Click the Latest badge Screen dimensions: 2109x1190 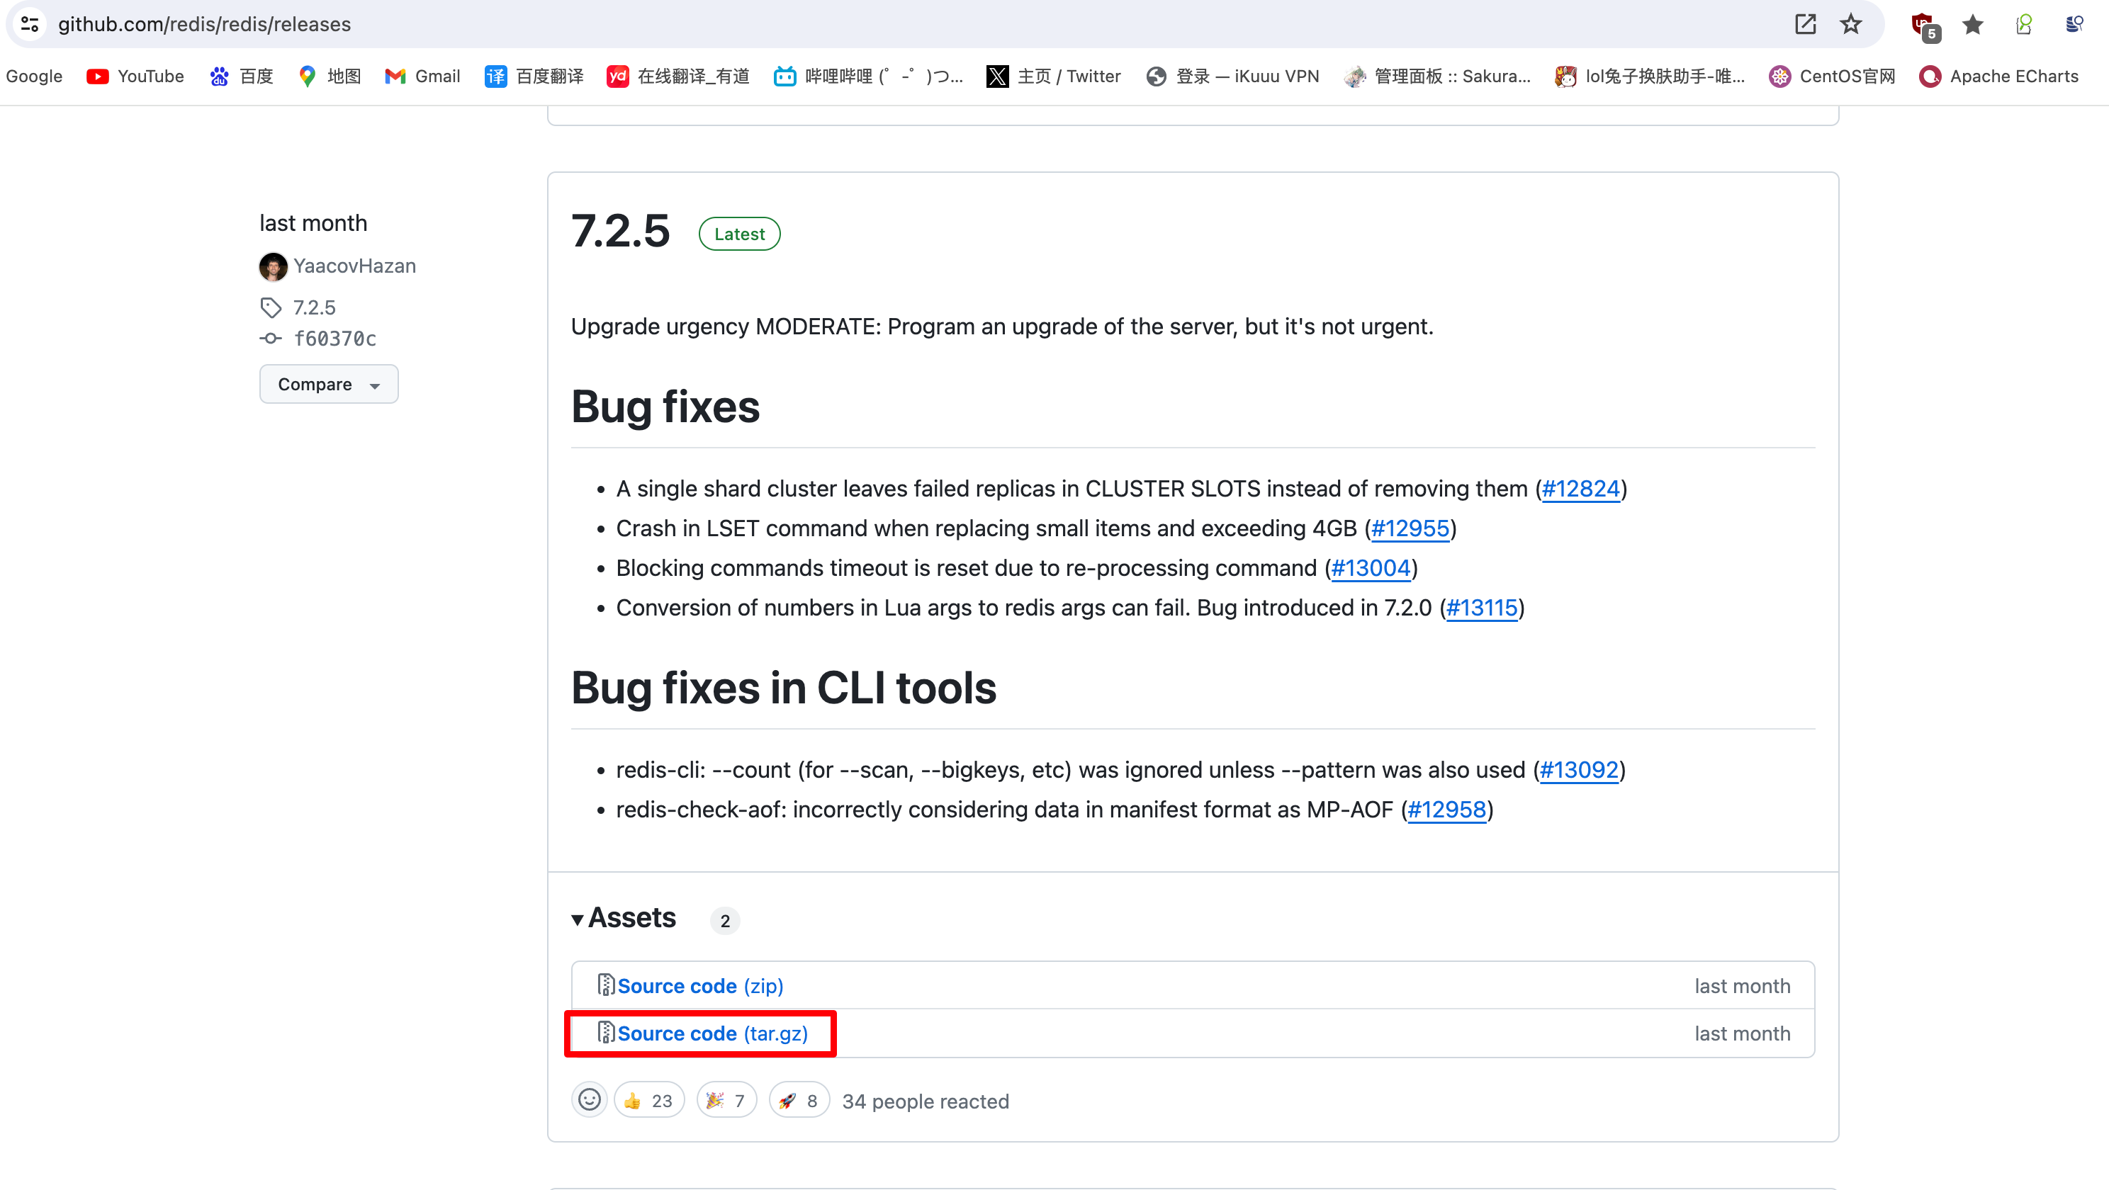[739, 234]
